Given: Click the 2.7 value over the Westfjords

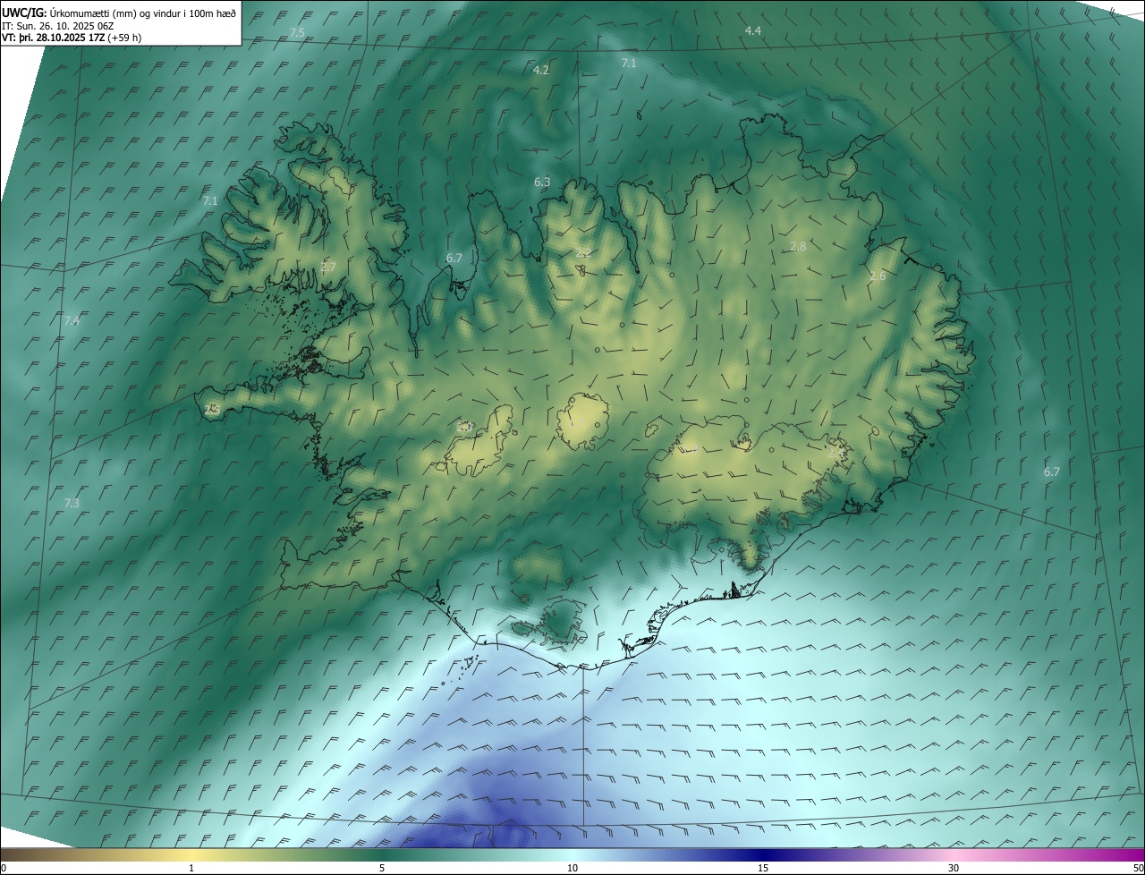Looking at the screenshot, I should [327, 268].
